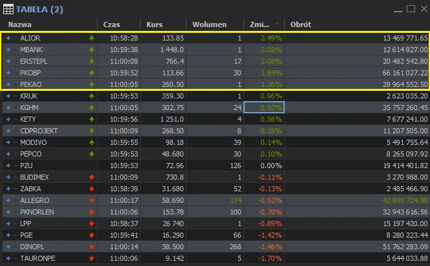This screenshot has height=266, width=430.
Task: Click the green up arrow for CDPROJEKT
Action: 92,131
